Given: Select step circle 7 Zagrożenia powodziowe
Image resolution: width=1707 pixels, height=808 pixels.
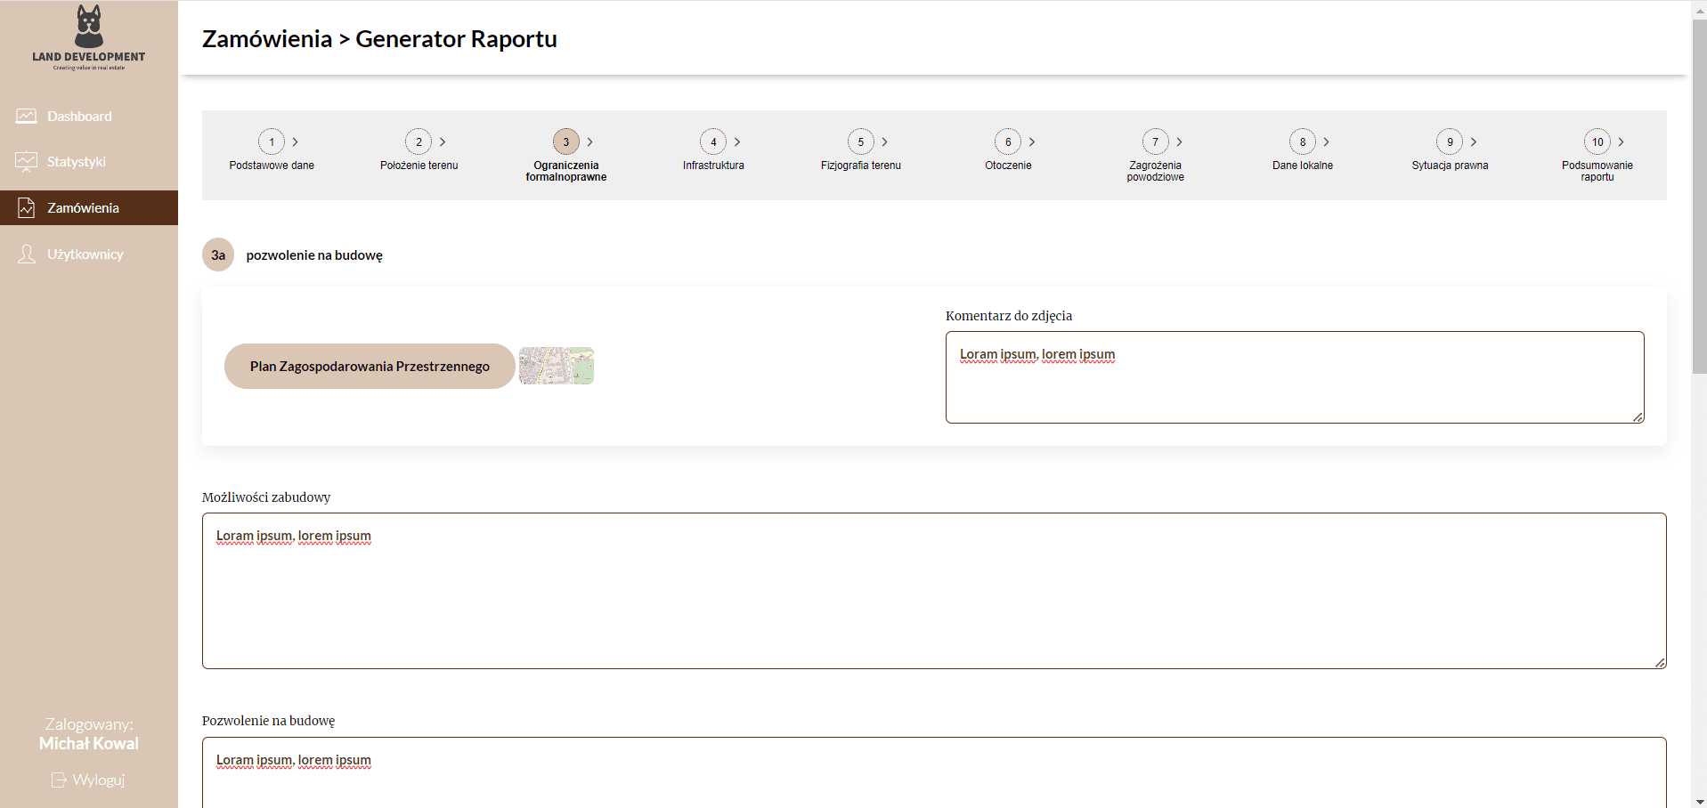Looking at the screenshot, I should [1156, 141].
